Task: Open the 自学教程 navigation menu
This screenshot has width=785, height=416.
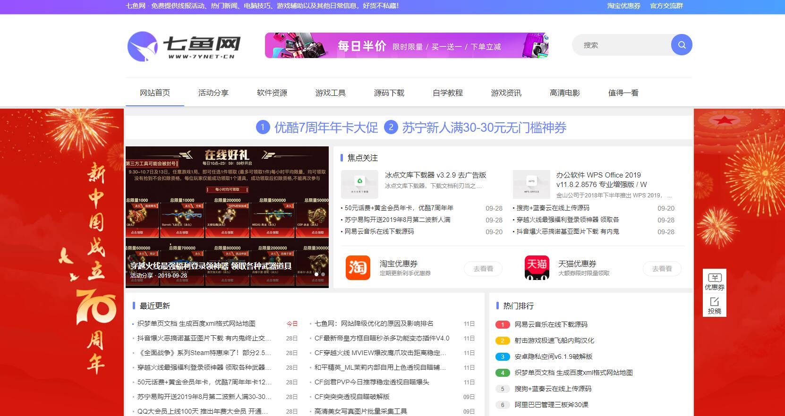Action: point(448,93)
